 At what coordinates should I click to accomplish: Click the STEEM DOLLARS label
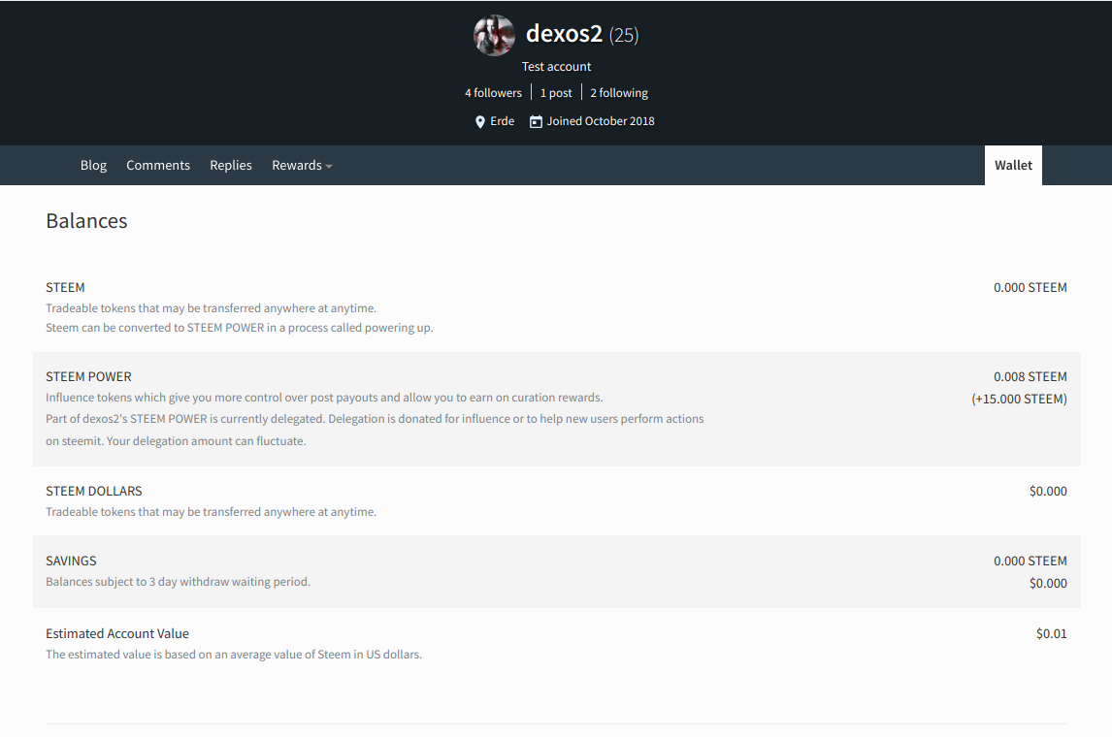(93, 491)
